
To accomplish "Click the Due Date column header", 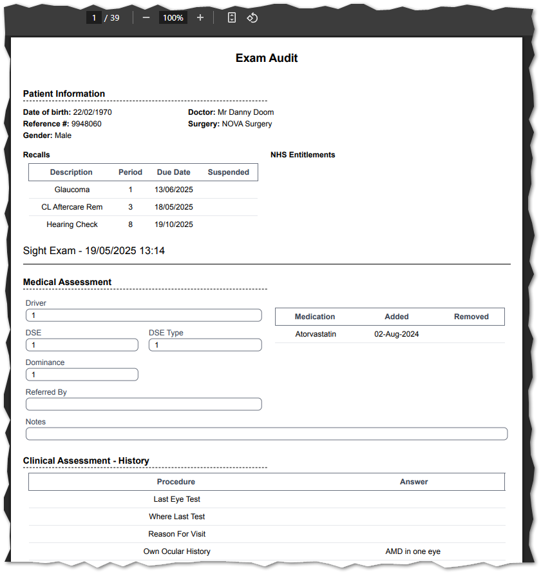I will coord(174,172).
